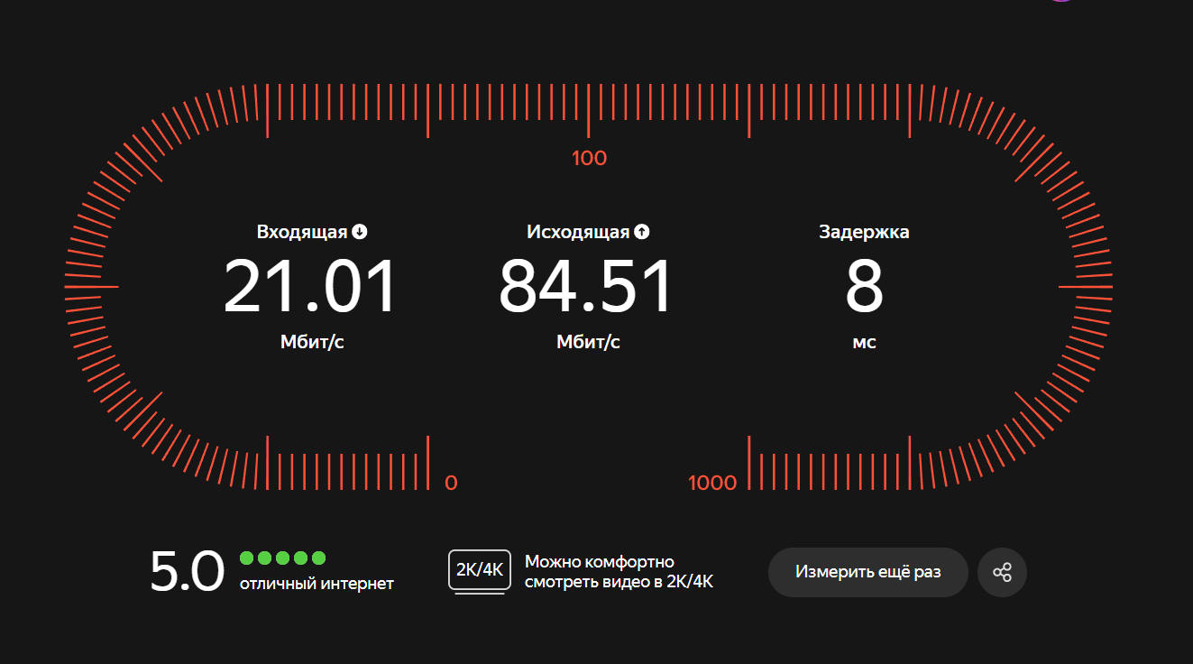Click the Исходящая label
The width and height of the screenshot is (1193, 664).
[577, 232]
